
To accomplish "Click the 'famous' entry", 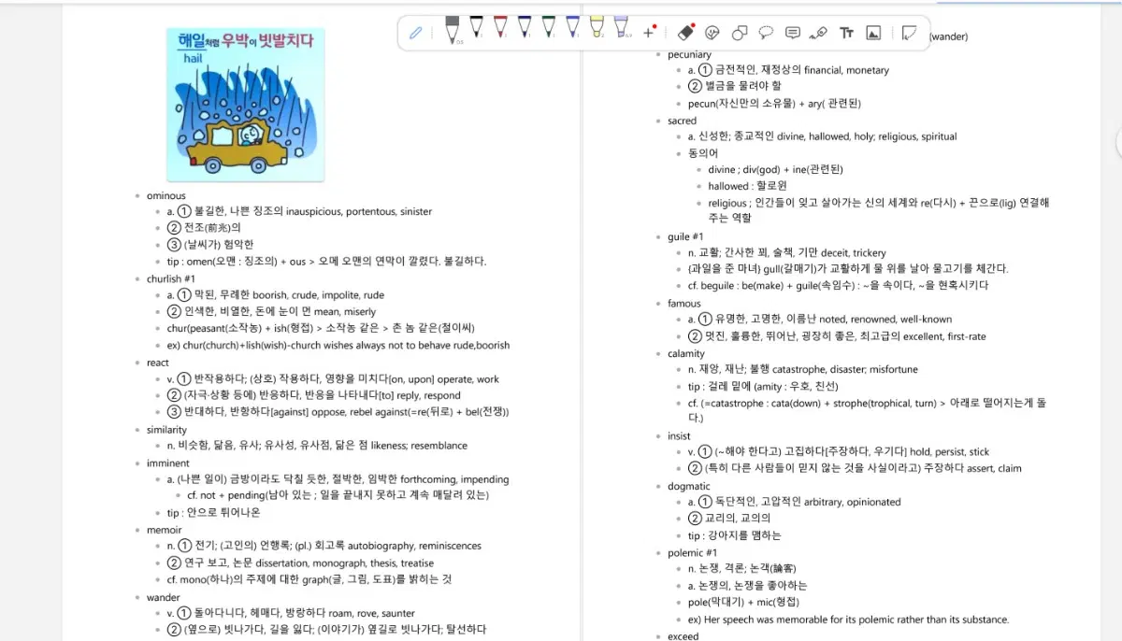I will 684,304.
